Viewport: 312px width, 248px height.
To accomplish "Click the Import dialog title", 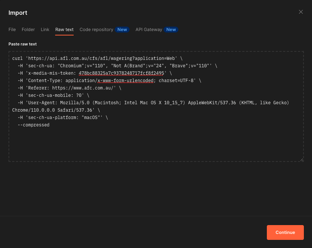I will click(x=18, y=13).
